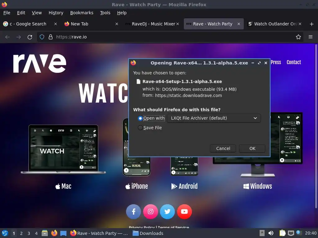Image resolution: width=318 pixels, height=238 pixels.
Task: Bookmark this page with the star icon
Action: (x=298, y=37)
